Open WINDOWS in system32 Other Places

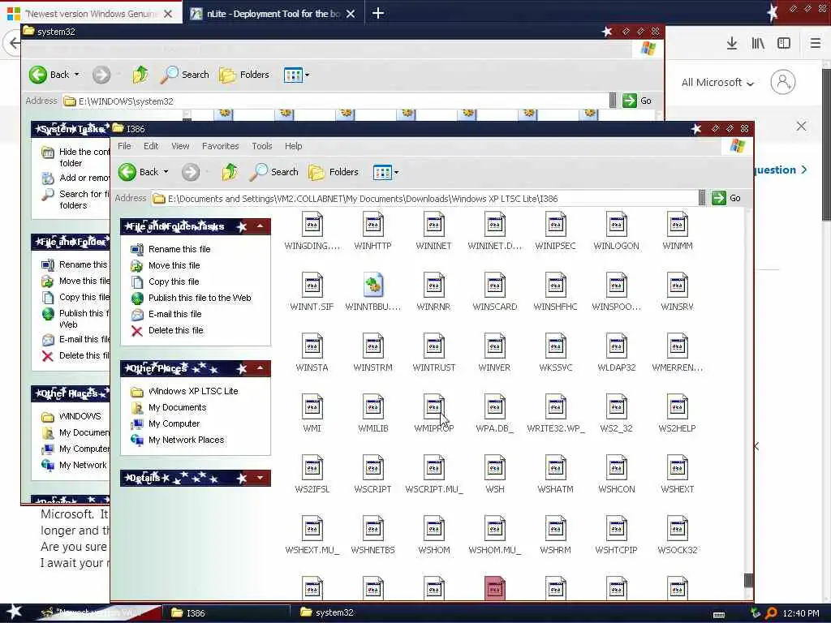click(x=80, y=416)
